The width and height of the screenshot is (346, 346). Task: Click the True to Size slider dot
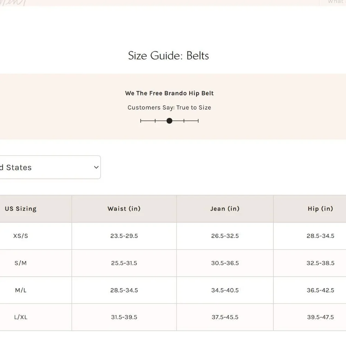pyautogui.click(x=169, y=121)
